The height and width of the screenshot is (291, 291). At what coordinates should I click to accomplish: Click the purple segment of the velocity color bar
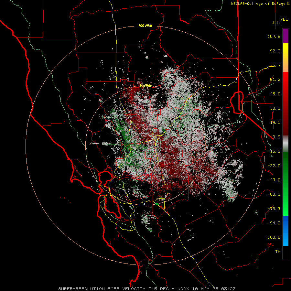[x=286, y=36]
